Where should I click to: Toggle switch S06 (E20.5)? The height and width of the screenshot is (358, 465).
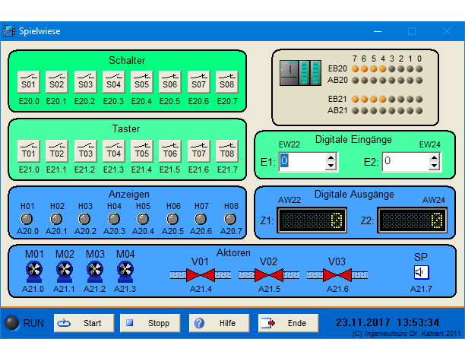click(170, 82)
